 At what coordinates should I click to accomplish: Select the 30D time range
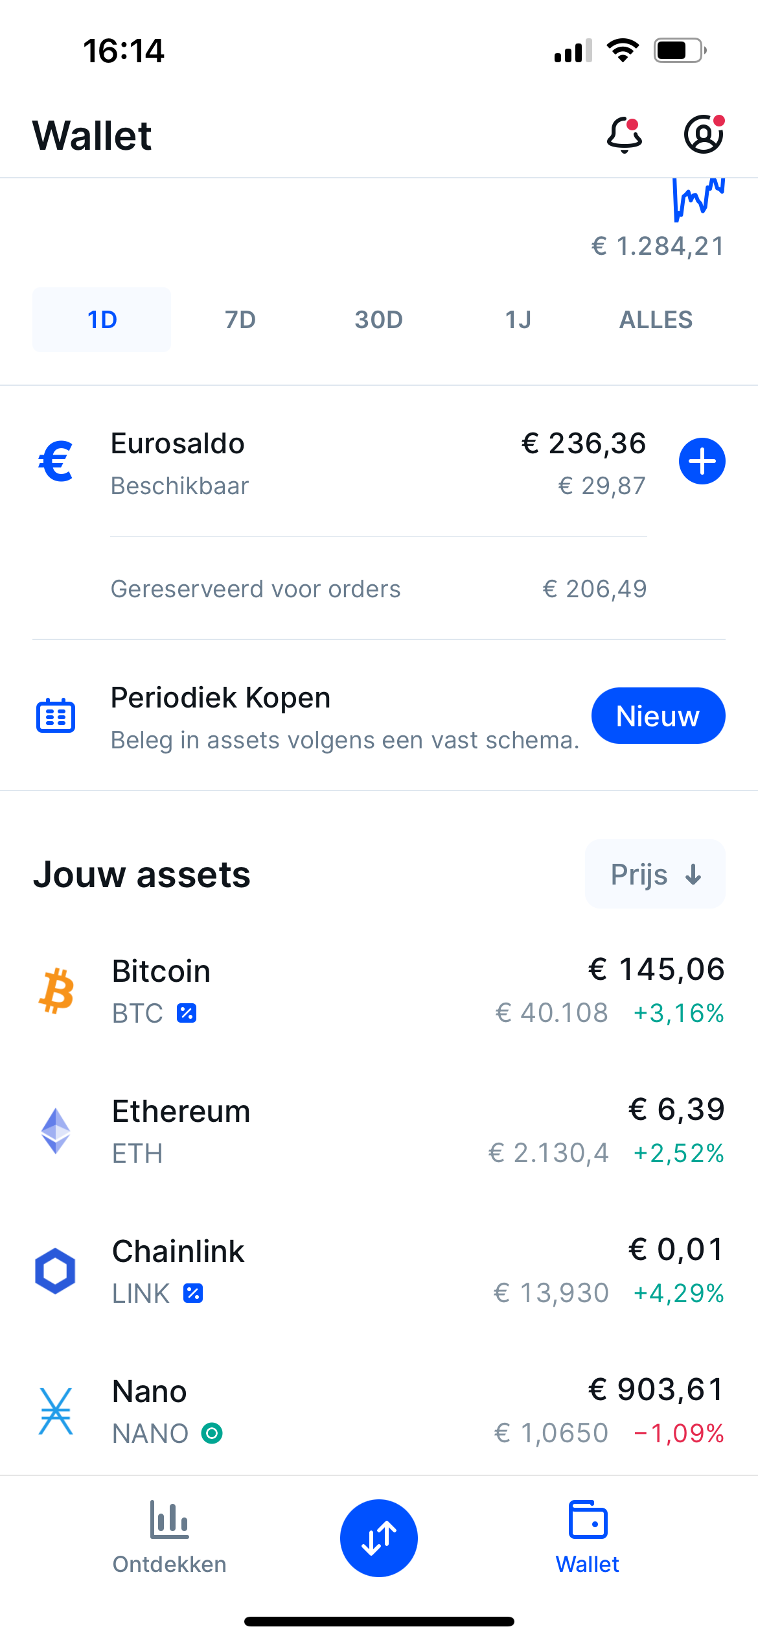[379, 320]
